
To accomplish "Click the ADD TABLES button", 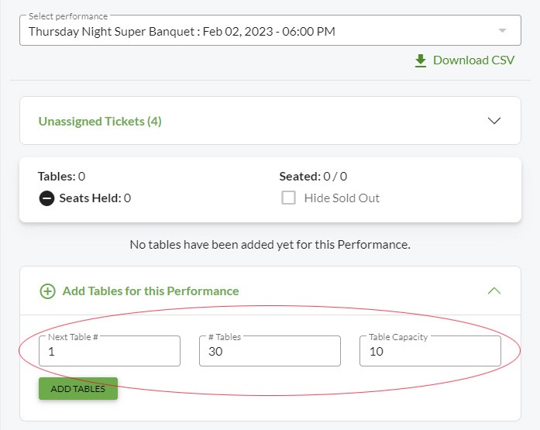I will [78, 389].
